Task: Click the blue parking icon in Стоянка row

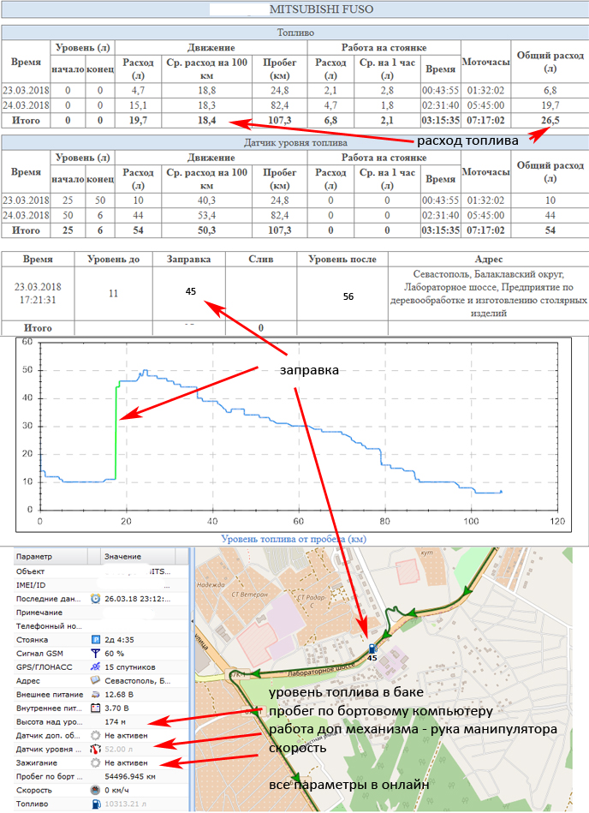Action: click(x=95, y=640)
